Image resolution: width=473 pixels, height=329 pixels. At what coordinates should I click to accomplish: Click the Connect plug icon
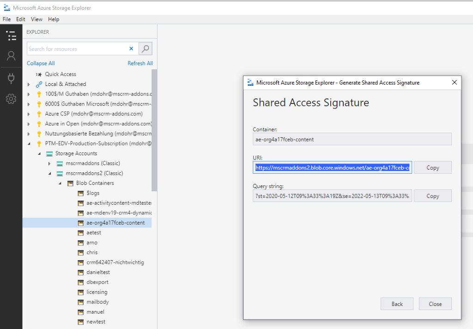[11, 78]
